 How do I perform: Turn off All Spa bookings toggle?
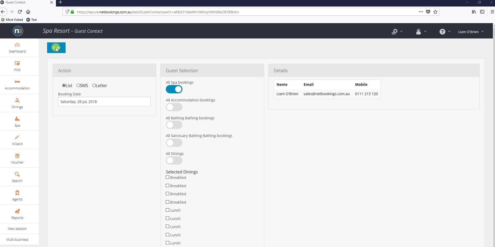(174, 89)
